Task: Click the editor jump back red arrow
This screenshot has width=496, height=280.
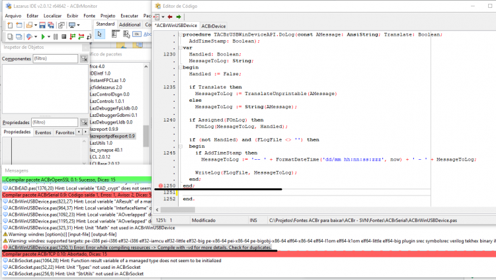Action: pyautogui.click(x=170, y=17)
